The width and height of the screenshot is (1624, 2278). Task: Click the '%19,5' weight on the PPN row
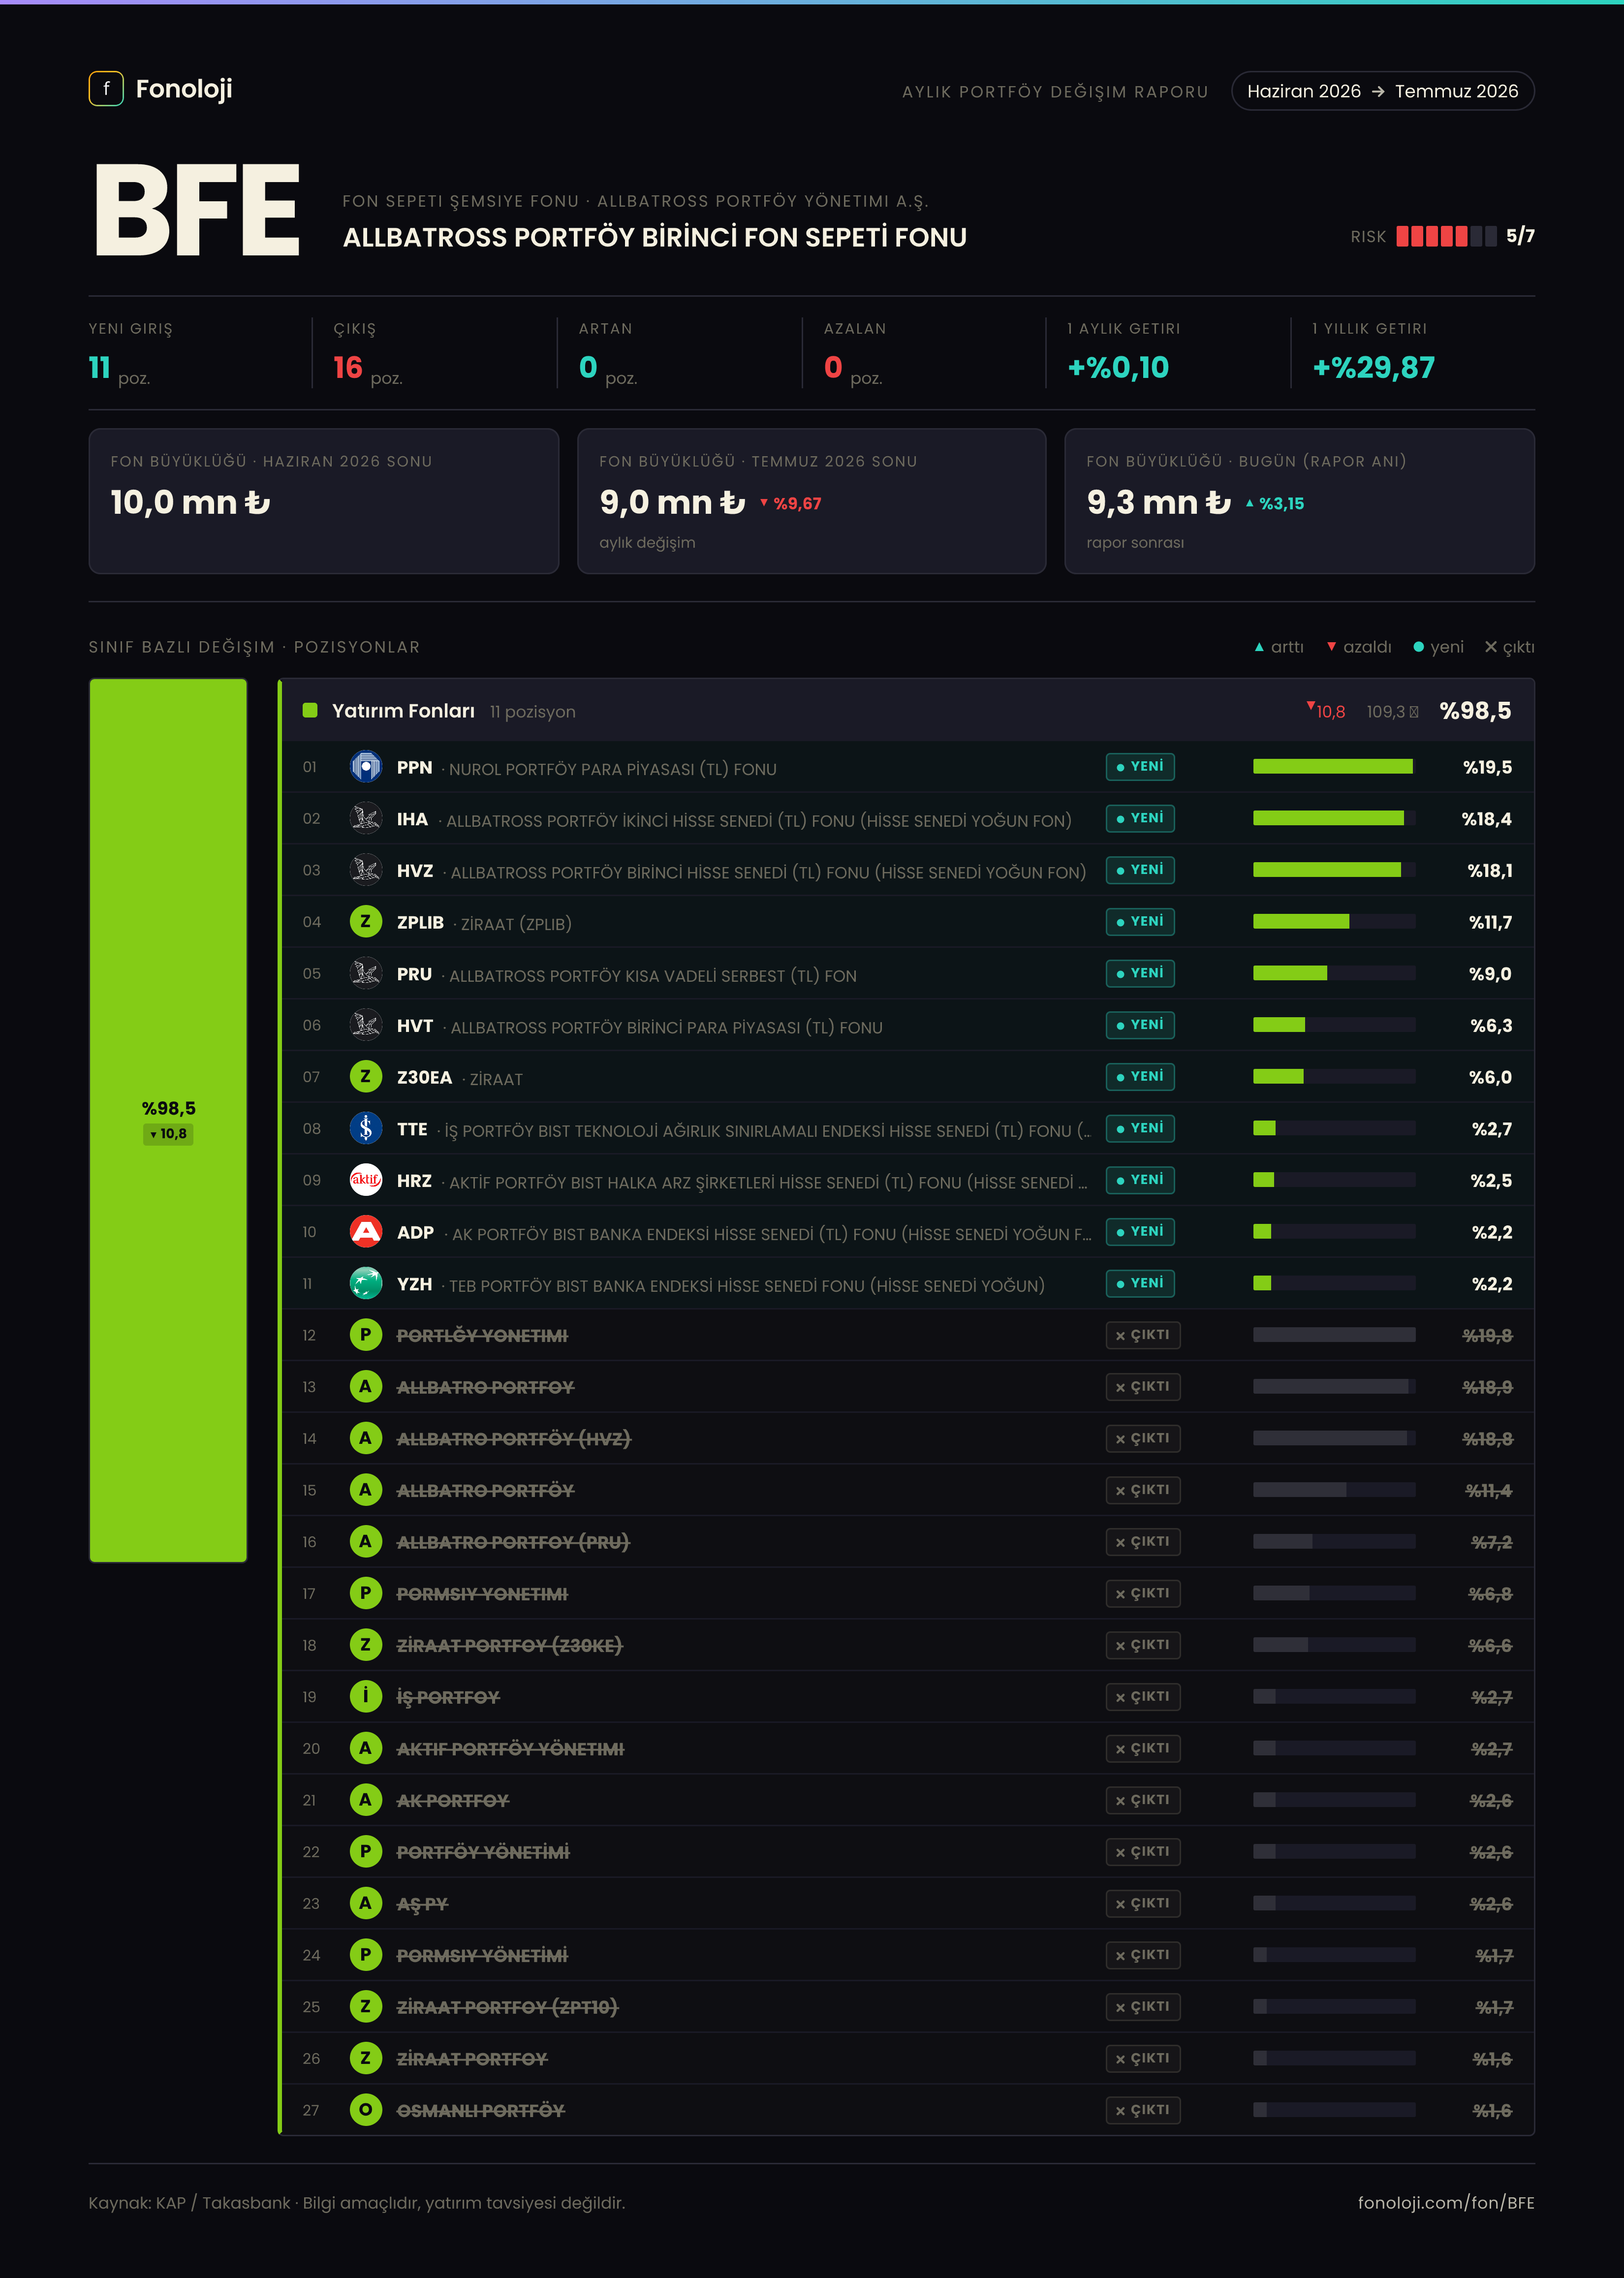pos(1487,768)
